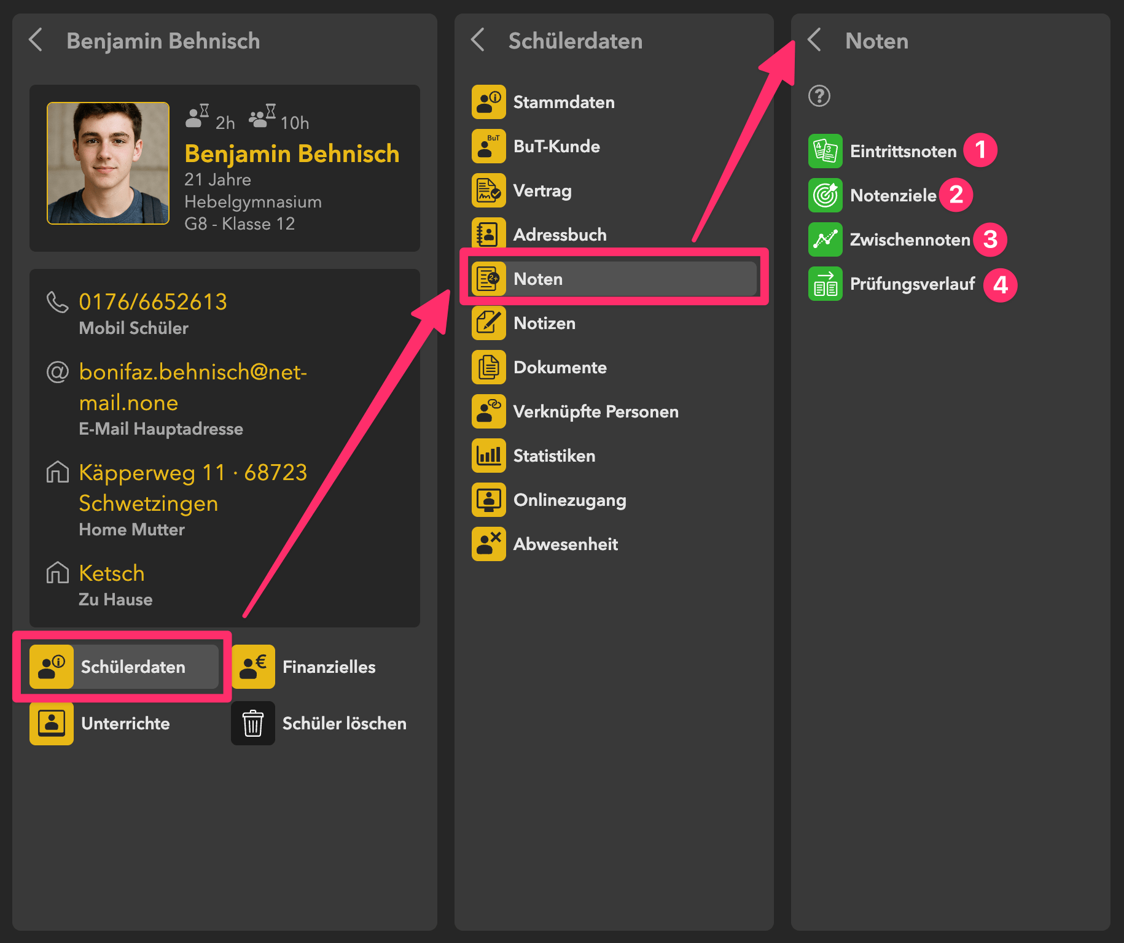This screenshot has height=943, width=1124.
Task: Open Dokumente in Schülerdaten list
Action: pos(560,367)
